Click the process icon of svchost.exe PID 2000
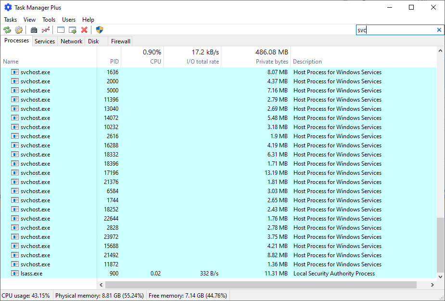 click(15, 81)
